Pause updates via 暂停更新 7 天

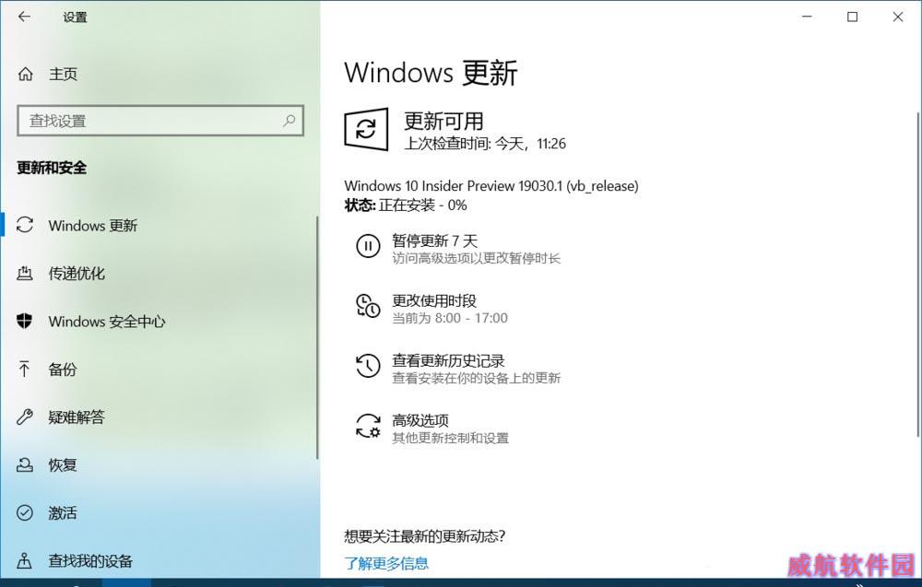pyautogui.click(x=434, y=241)
